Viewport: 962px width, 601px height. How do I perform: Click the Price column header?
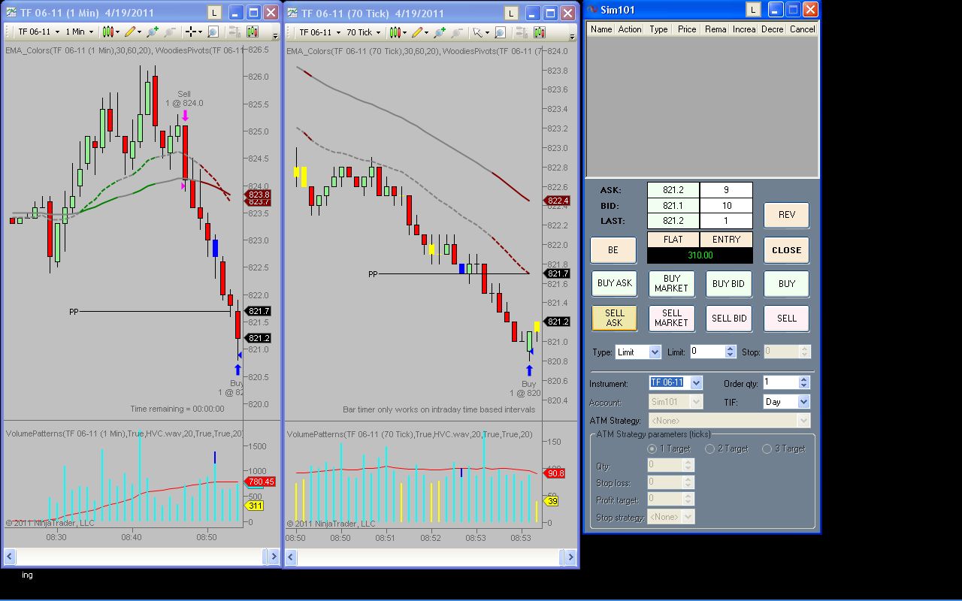click(x=687, y=29)
